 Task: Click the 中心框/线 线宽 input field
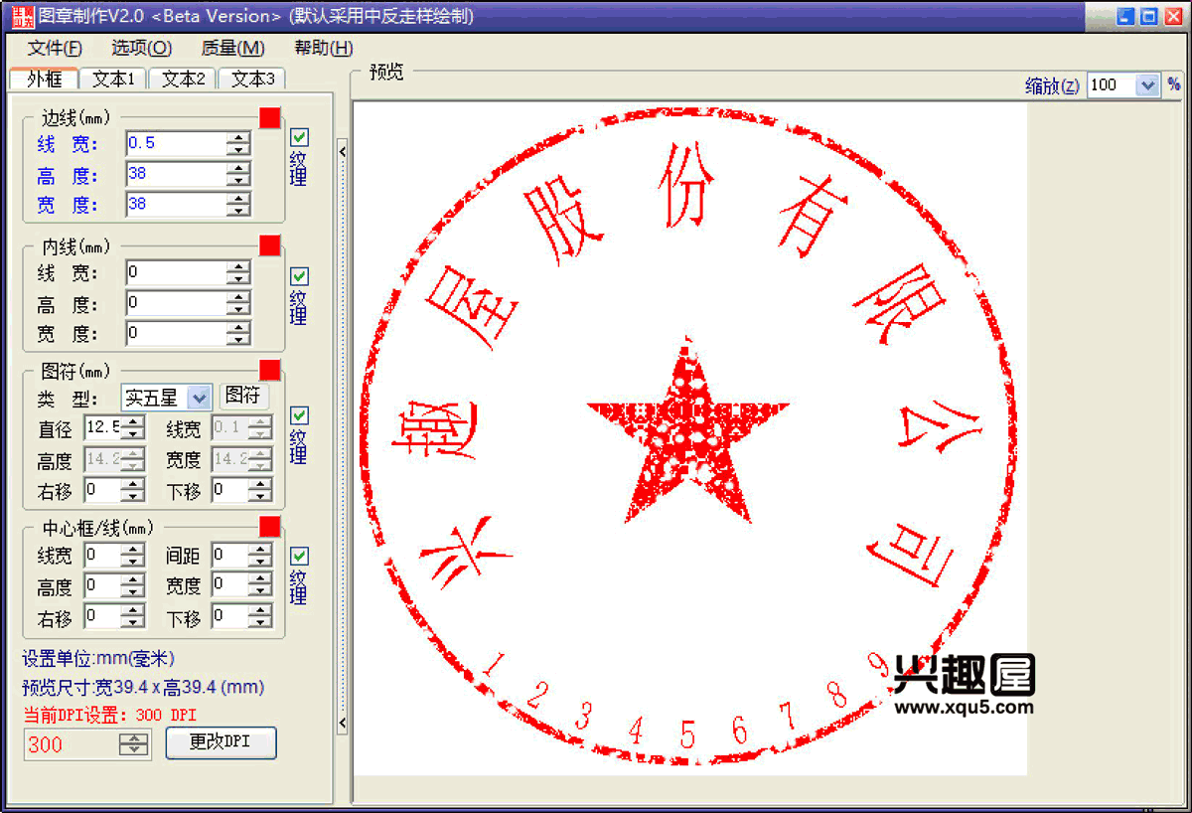[x=102, y=555]
